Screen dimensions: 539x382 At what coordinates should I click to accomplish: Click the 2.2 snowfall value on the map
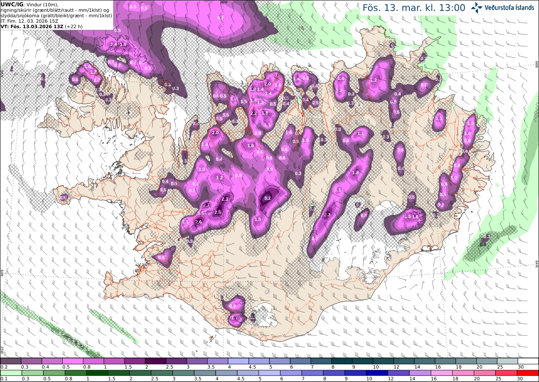coord(253,114)
